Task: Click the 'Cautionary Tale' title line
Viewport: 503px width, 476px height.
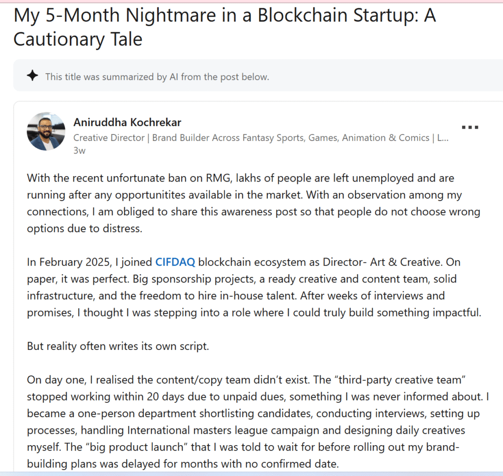Action: [x=78, y=39]
